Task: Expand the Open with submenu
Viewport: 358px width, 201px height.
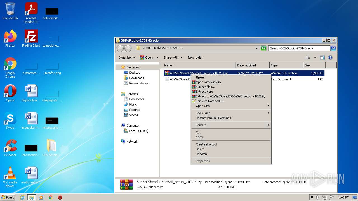Action: click(x=231, y=106)
